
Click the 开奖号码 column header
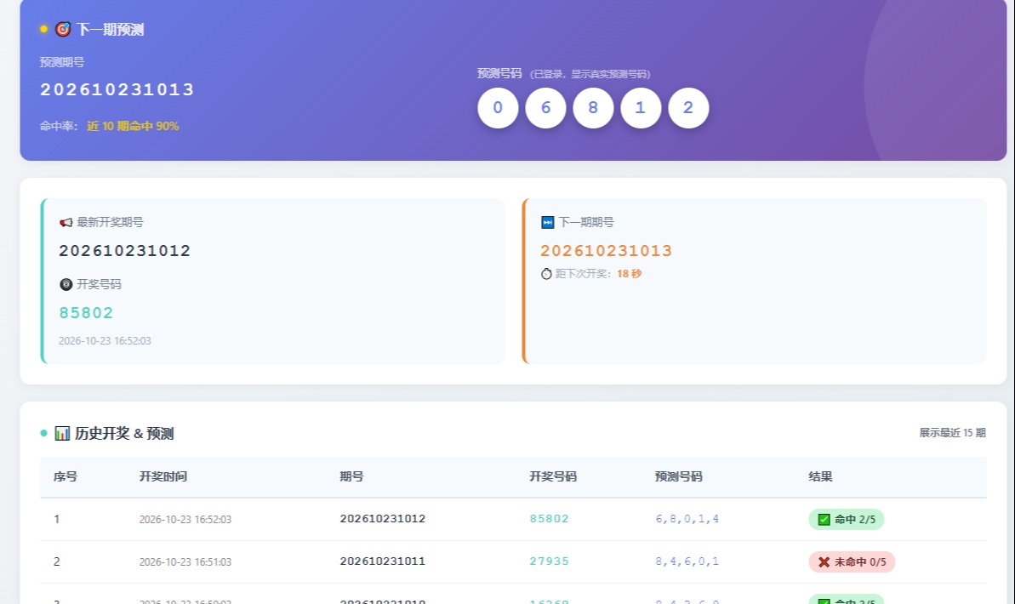pos(553,476)
